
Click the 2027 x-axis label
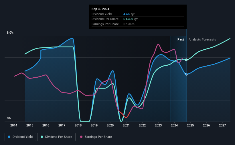(x=222, y=125)
